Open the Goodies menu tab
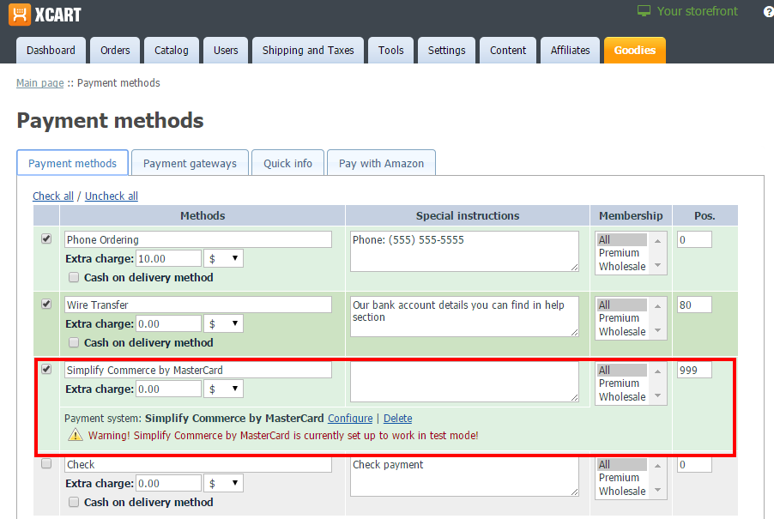Viewport: 774px width, 519px height. pyautogui.click(x=635, y=51)
